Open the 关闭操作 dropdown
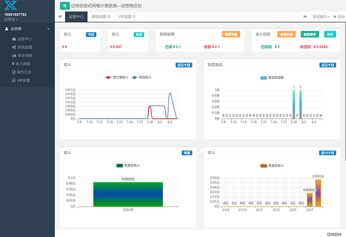Screen dimensions: 346x237 320,16
